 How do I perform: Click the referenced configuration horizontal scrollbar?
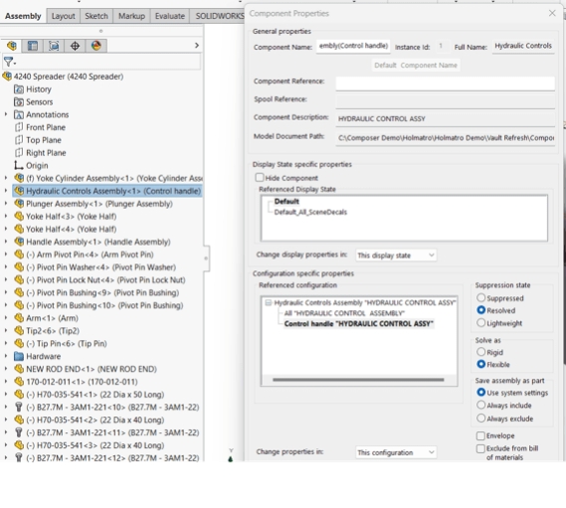[x=358, y=380]
